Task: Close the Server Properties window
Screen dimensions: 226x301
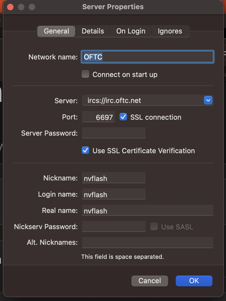Action: (x=10, y=7)
